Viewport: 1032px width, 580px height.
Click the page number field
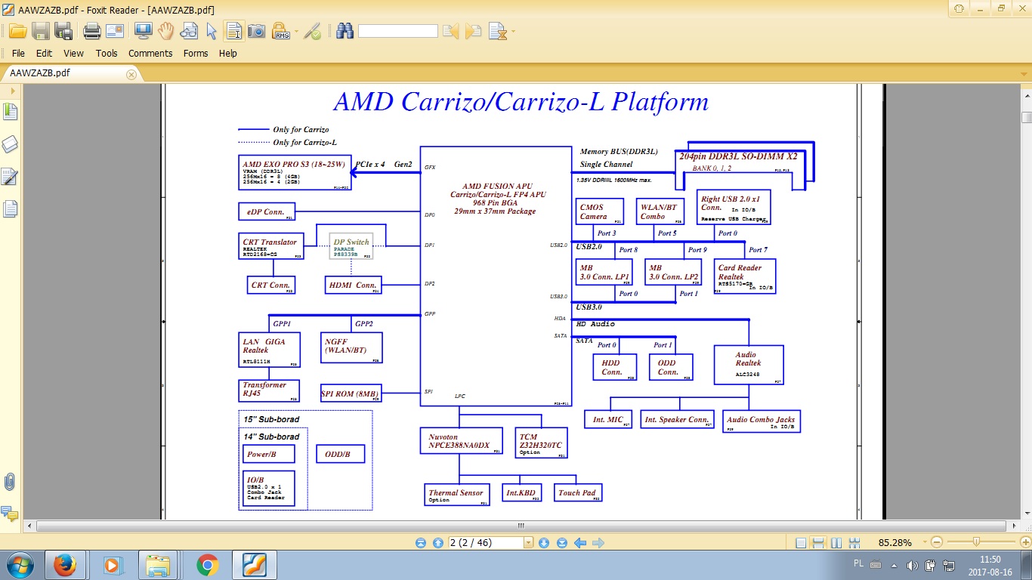486,542
